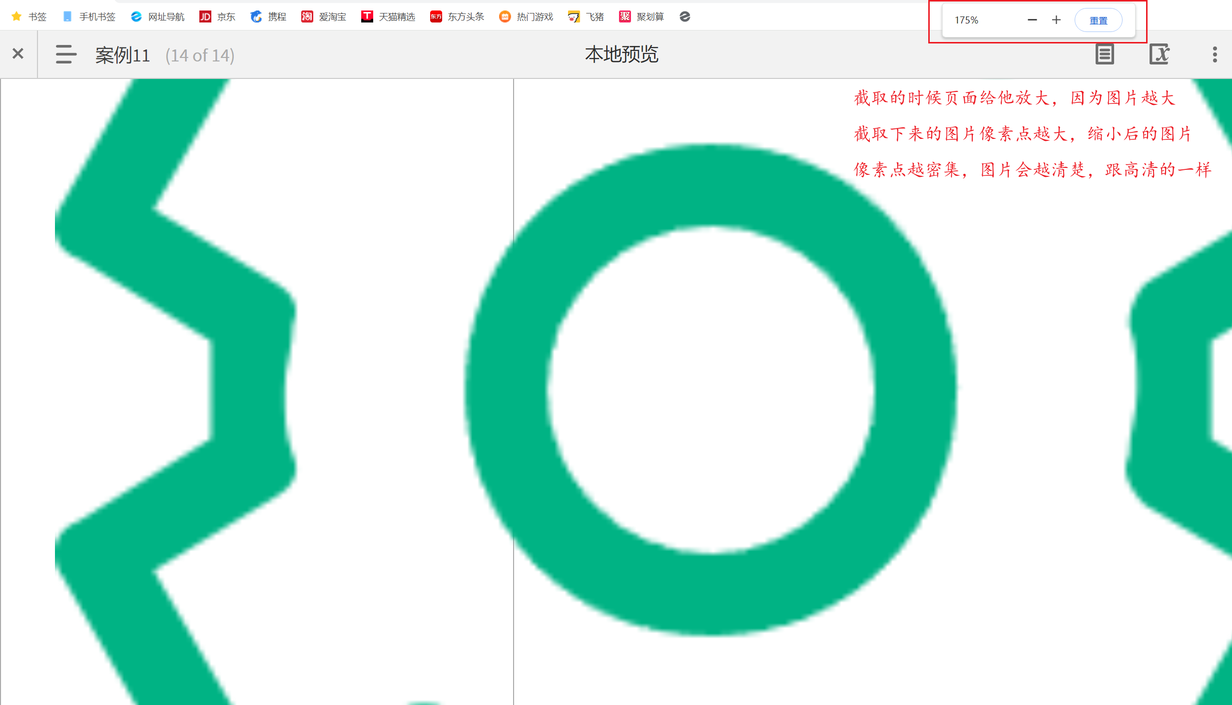Decrease zoom with the minus button
Viewport: 1232px width, 705px height.
point(1032,20)
